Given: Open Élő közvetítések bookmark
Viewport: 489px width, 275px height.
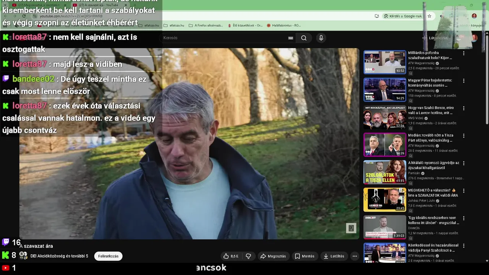Looking at the screenshot, I should 244,26.
